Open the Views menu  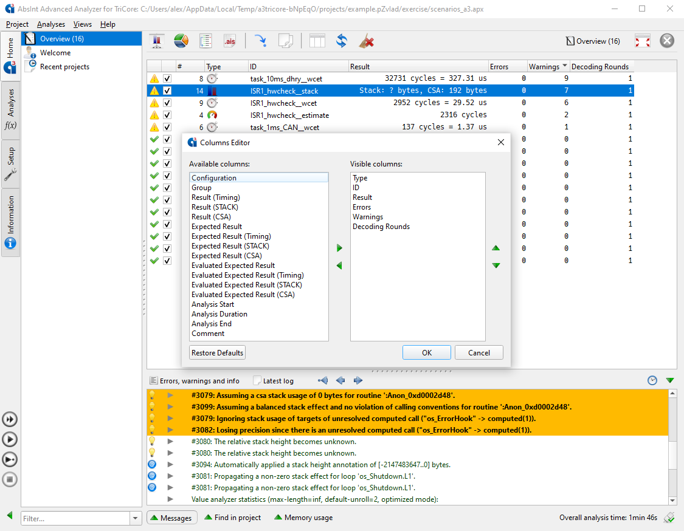click(83, 24)
